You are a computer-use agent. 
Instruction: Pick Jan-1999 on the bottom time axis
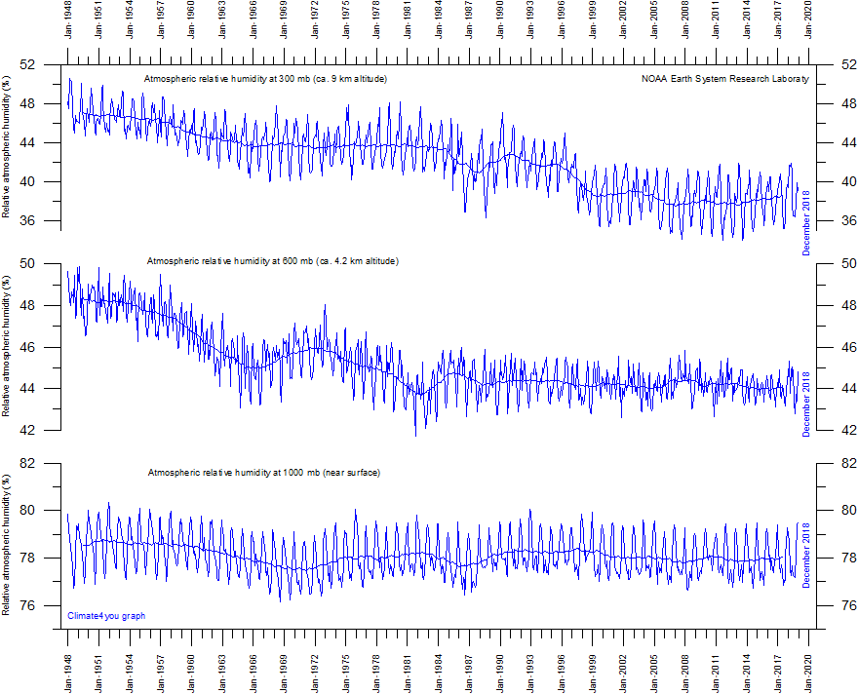(x=593, y=668)
